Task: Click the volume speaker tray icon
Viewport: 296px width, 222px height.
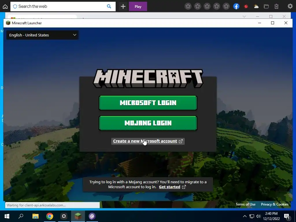Action: [x=258, y=216]
